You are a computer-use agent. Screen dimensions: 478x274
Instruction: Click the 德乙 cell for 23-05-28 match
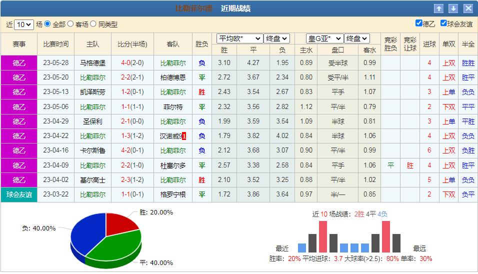[x=19, y=63]
